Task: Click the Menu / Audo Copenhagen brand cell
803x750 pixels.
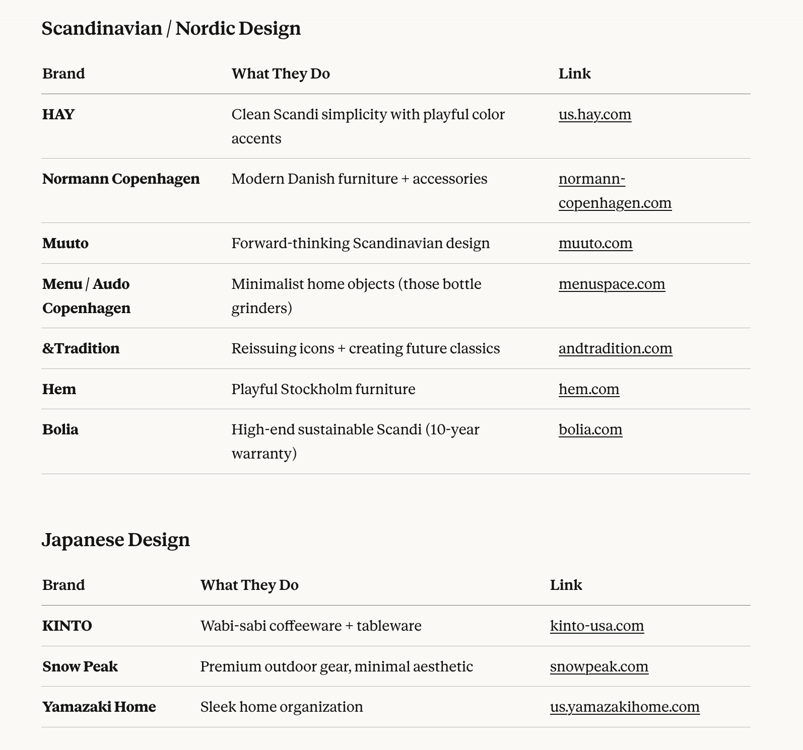Action: coord(86,296)
